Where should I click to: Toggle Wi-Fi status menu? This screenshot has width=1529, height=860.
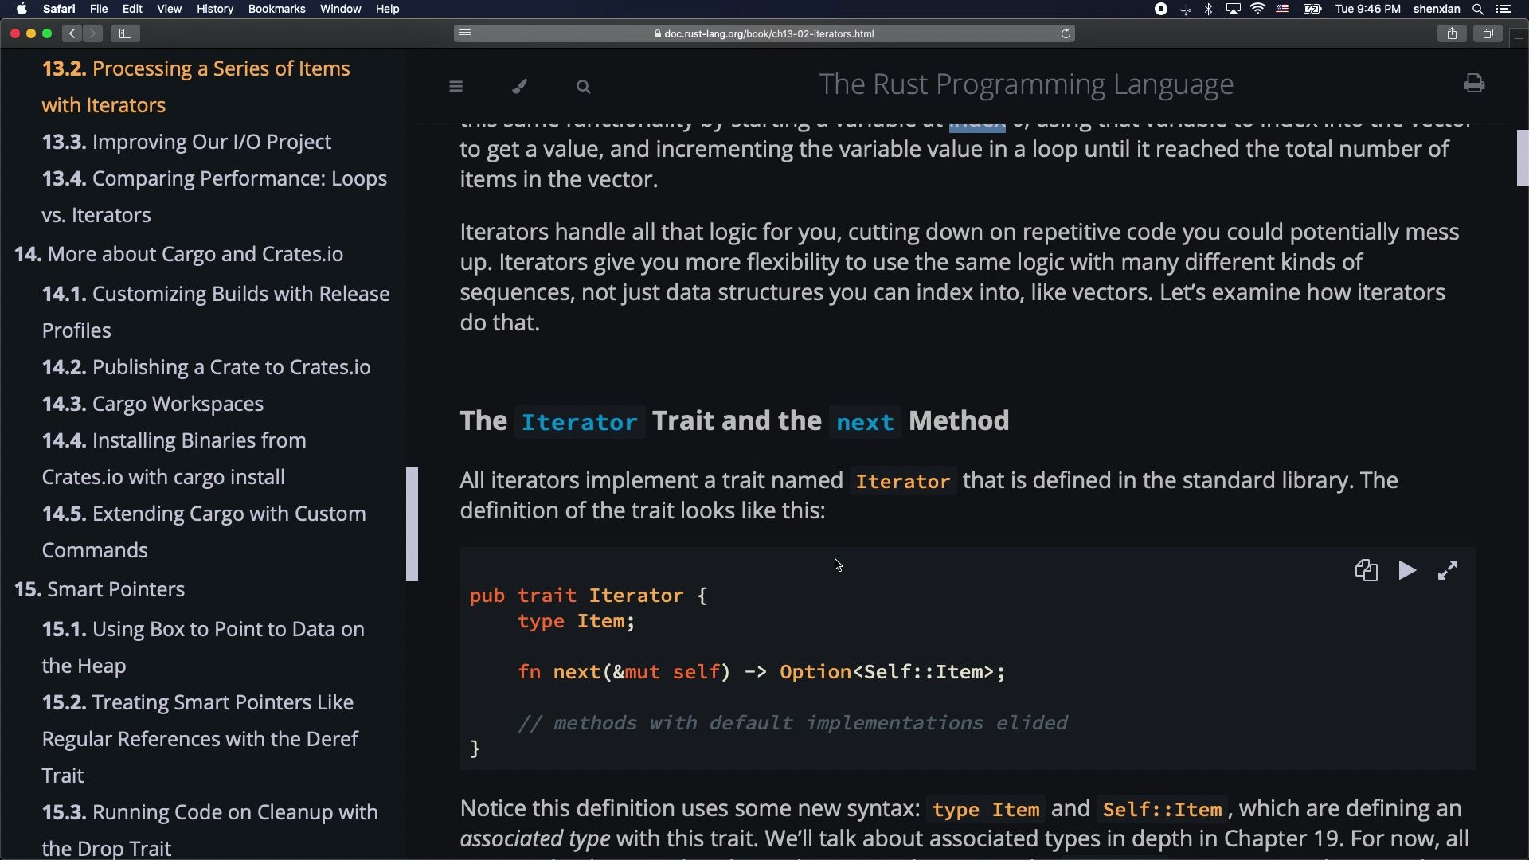tap(1258, 9)
